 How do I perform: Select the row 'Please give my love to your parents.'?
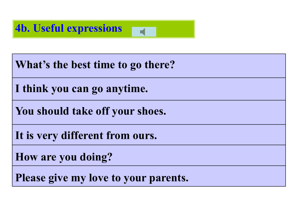[149, 176]
